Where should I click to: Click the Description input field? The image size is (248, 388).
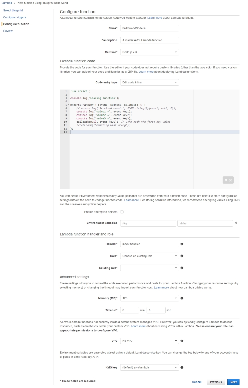pyautogui.click(x=150, y=40)
